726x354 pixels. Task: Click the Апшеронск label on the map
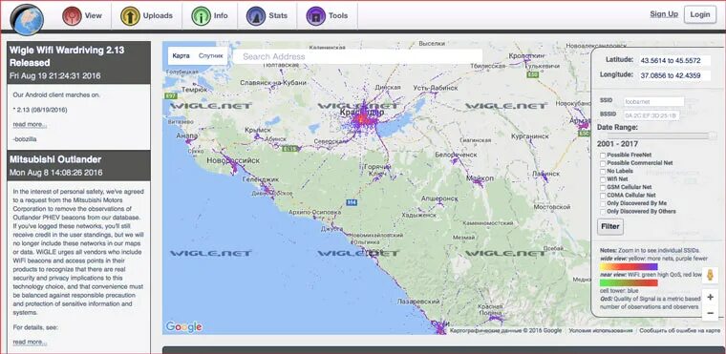click(x=439, y=198)
